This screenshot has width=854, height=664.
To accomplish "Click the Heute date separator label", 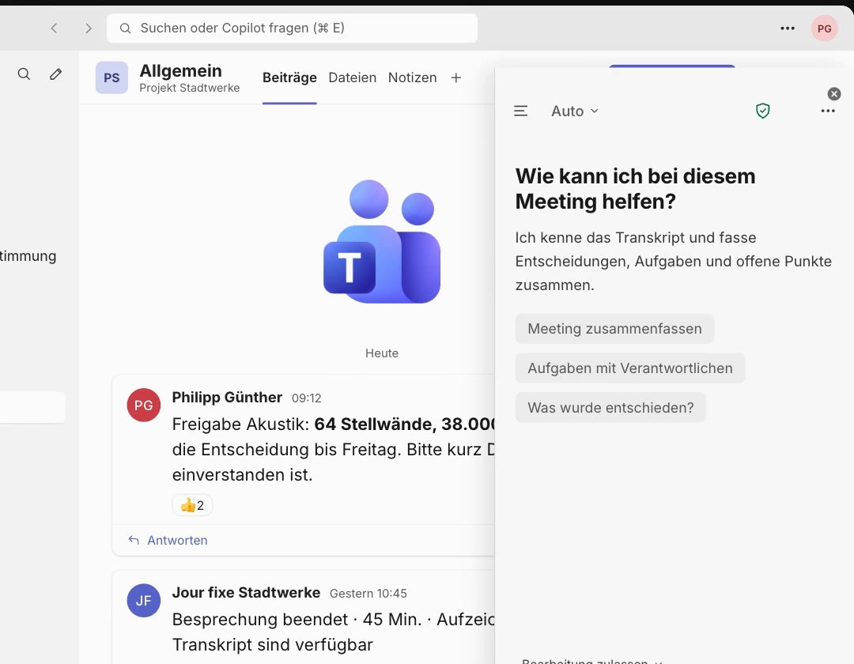I will [x=382, y=353].
